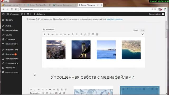
Task: Switch to the Timeweb Установлен tab
Action: (x=64, y=5)
